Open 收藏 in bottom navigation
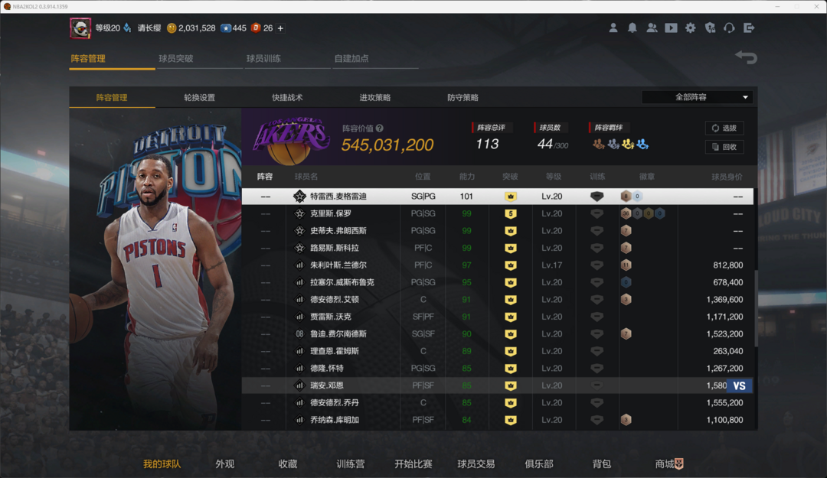The height and width of the screenshot is (478, 827). pos(288,463)
